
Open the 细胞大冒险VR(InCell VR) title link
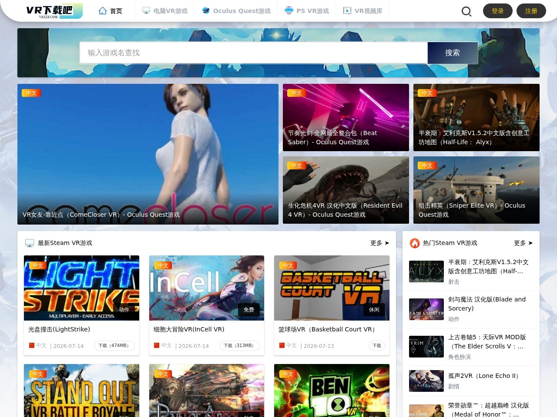pos(189,329)
